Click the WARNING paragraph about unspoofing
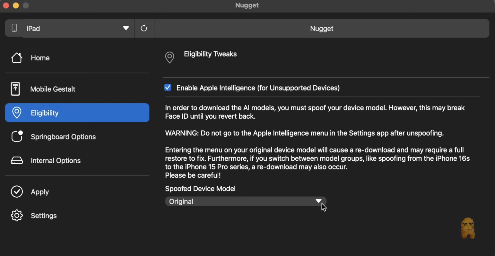Image resolution: width=495 pixels, height=256 pixels. point(304,133)
